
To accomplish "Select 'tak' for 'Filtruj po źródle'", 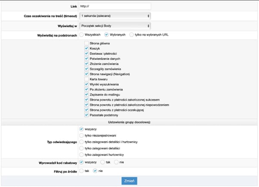I will (82, 171).
